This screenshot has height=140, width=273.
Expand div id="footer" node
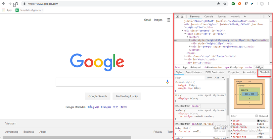pos(185,56)
